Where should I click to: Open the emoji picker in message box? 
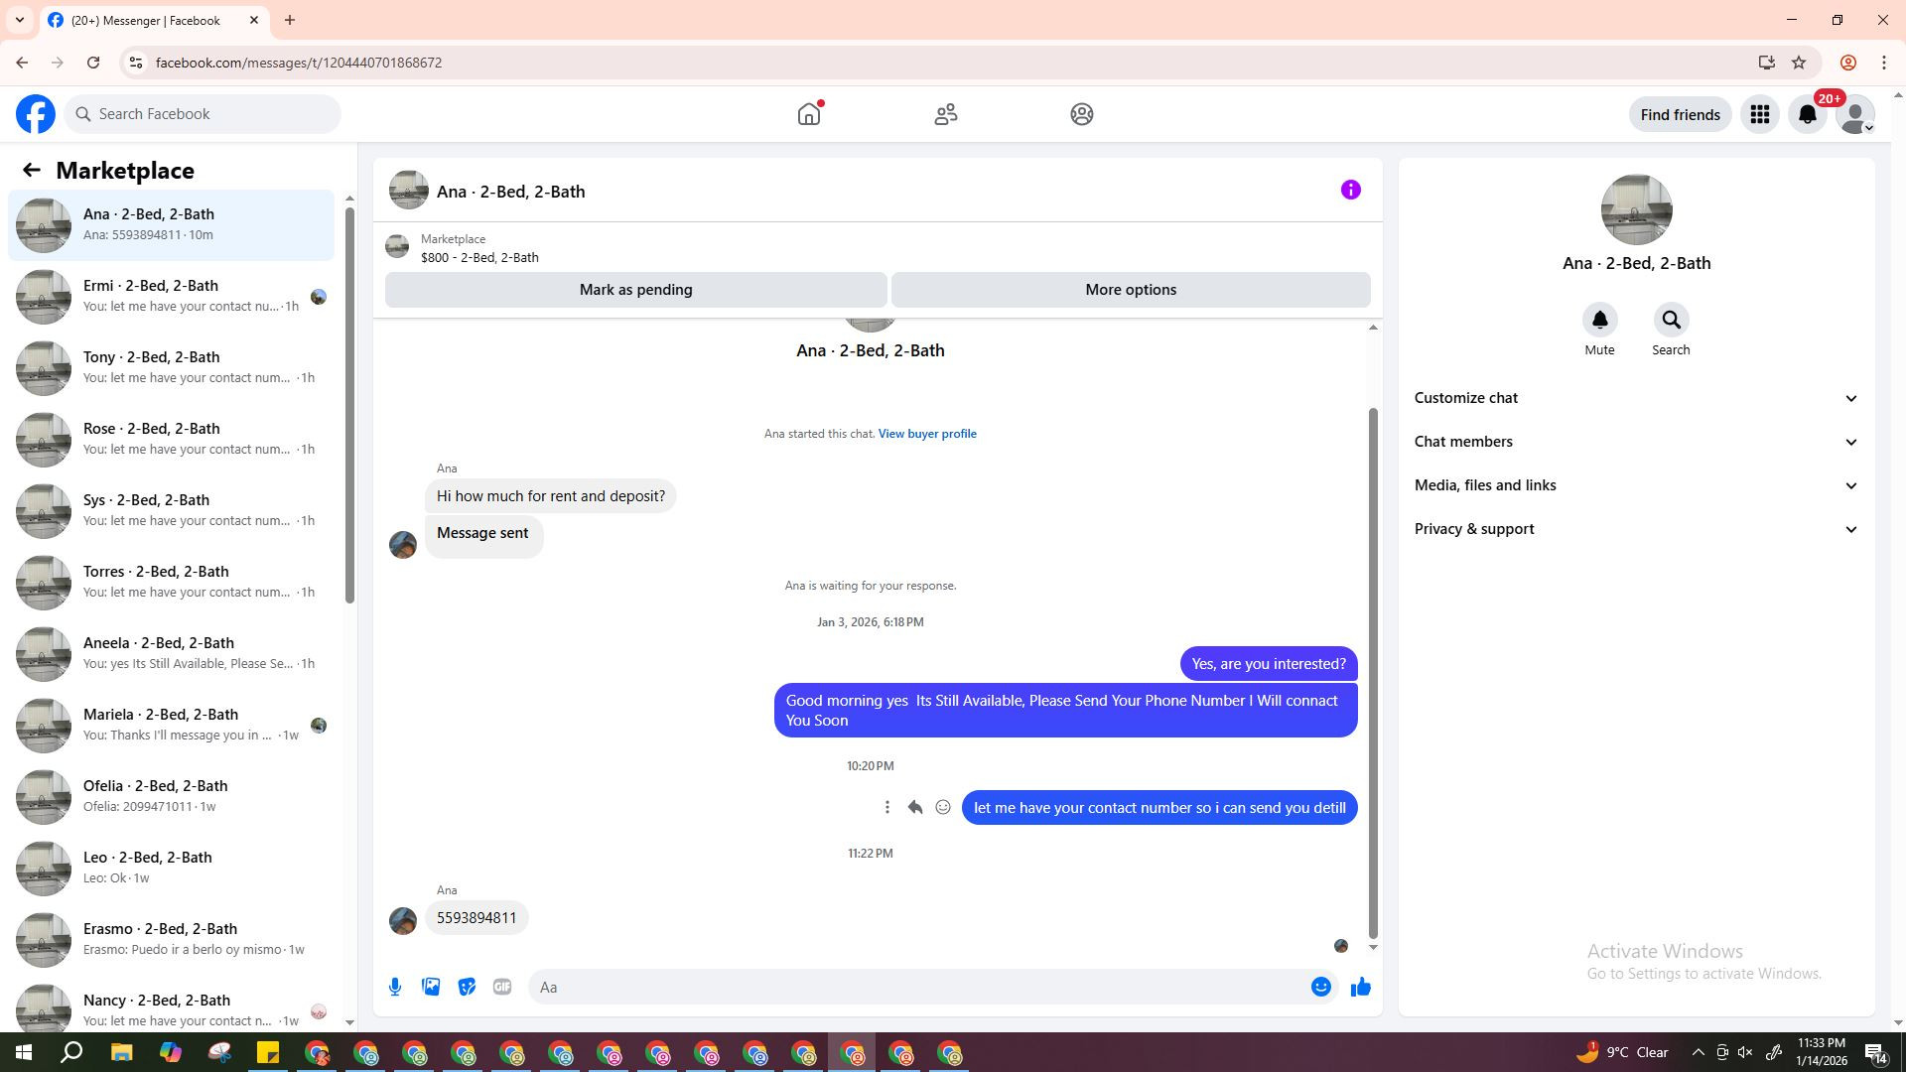(x=1320, y=987)
